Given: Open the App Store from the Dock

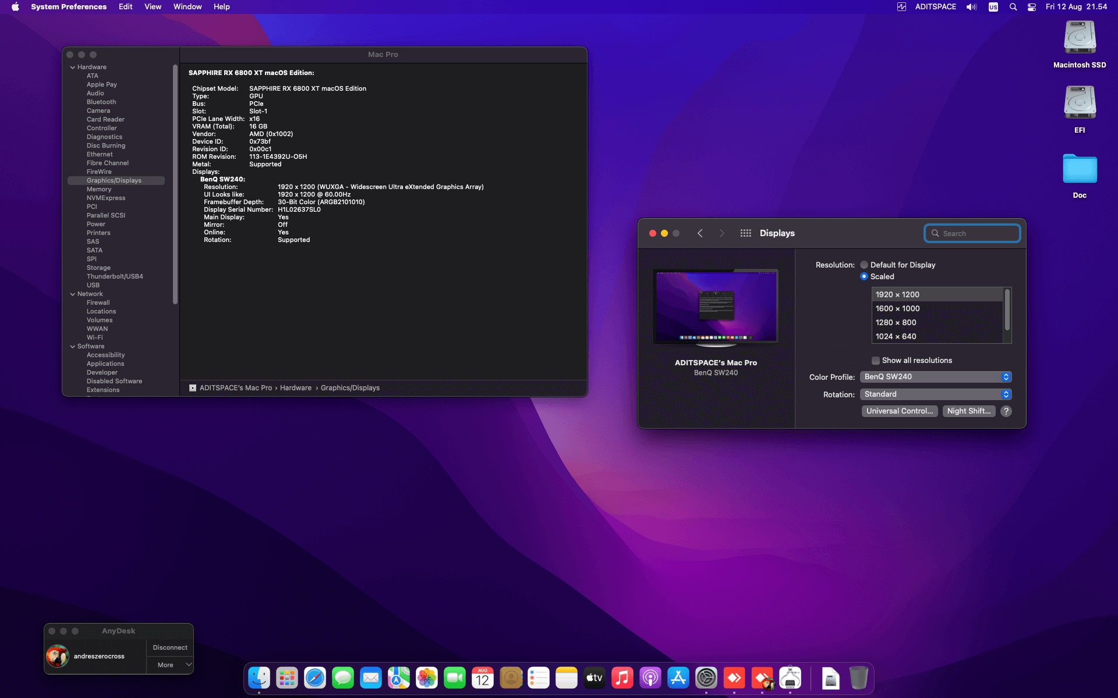Looking at the screenshot, I should tap(678, 677).
